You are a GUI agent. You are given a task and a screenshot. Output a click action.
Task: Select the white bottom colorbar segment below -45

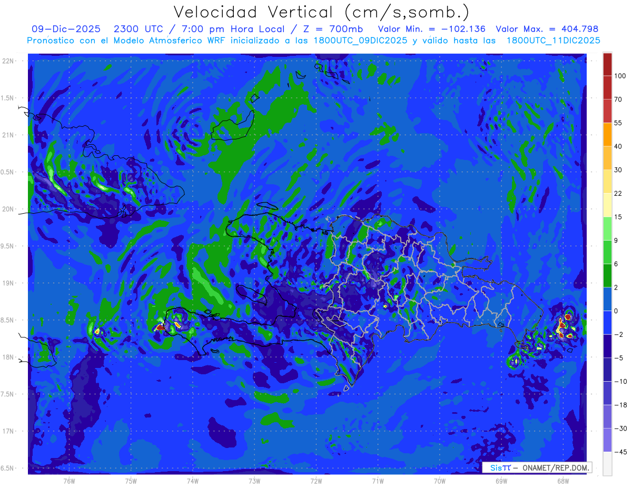[607, 463]
